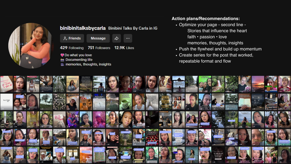Screen dimensions: 291x164
Task: Open the Starbucks cup video thumbnail
Action: pos(86,102)
